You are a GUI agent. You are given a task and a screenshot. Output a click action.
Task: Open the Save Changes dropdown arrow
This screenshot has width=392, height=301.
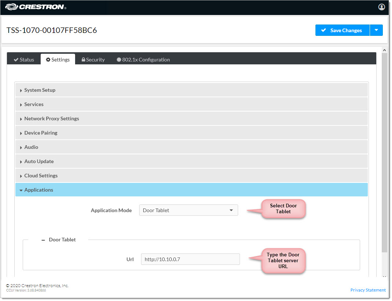click(376, 30)
